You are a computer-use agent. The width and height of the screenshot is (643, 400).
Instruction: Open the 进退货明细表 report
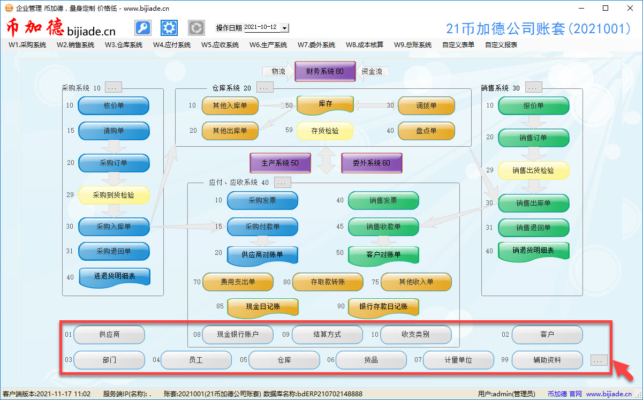115,276
